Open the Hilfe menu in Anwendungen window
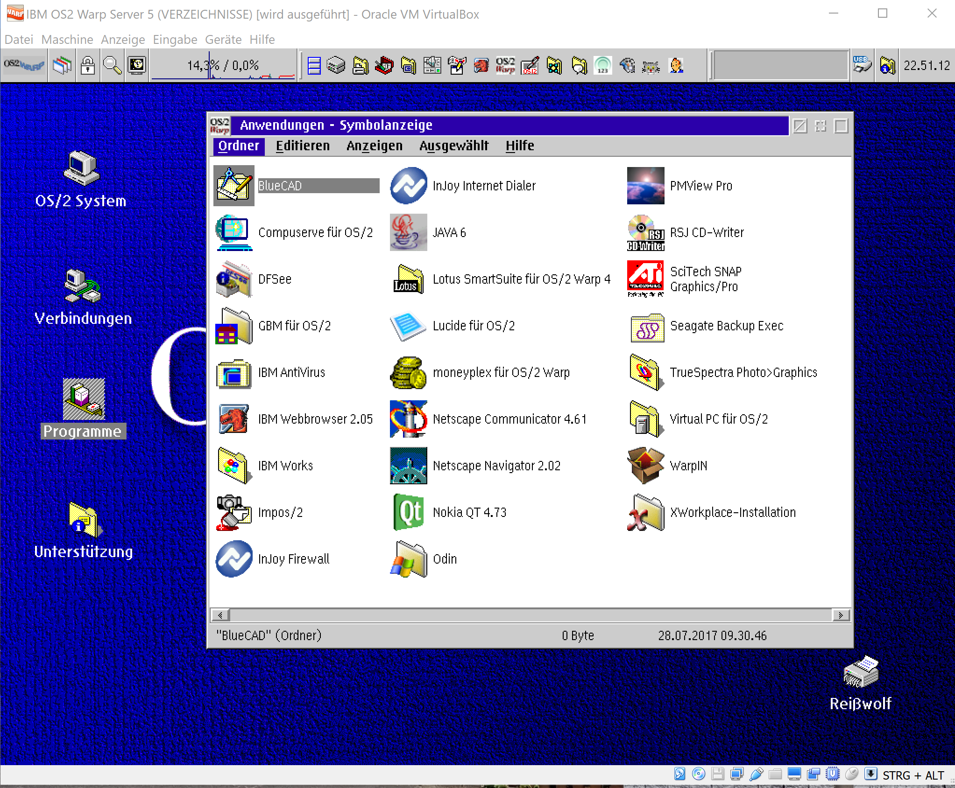This screenshot has width=955, height=788. pyautogui.click(x=520, y=146)
